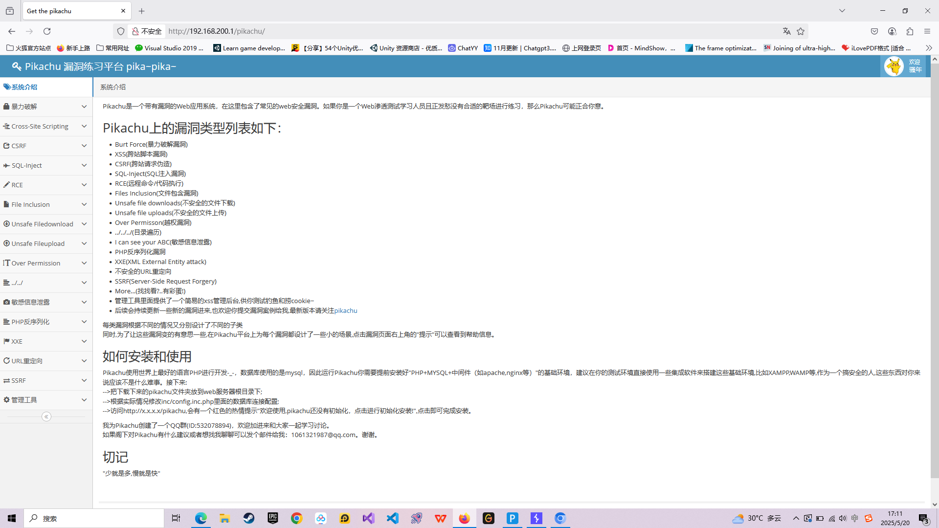Click the pikachu hyperlink in the list

click(x=346, y=310)
